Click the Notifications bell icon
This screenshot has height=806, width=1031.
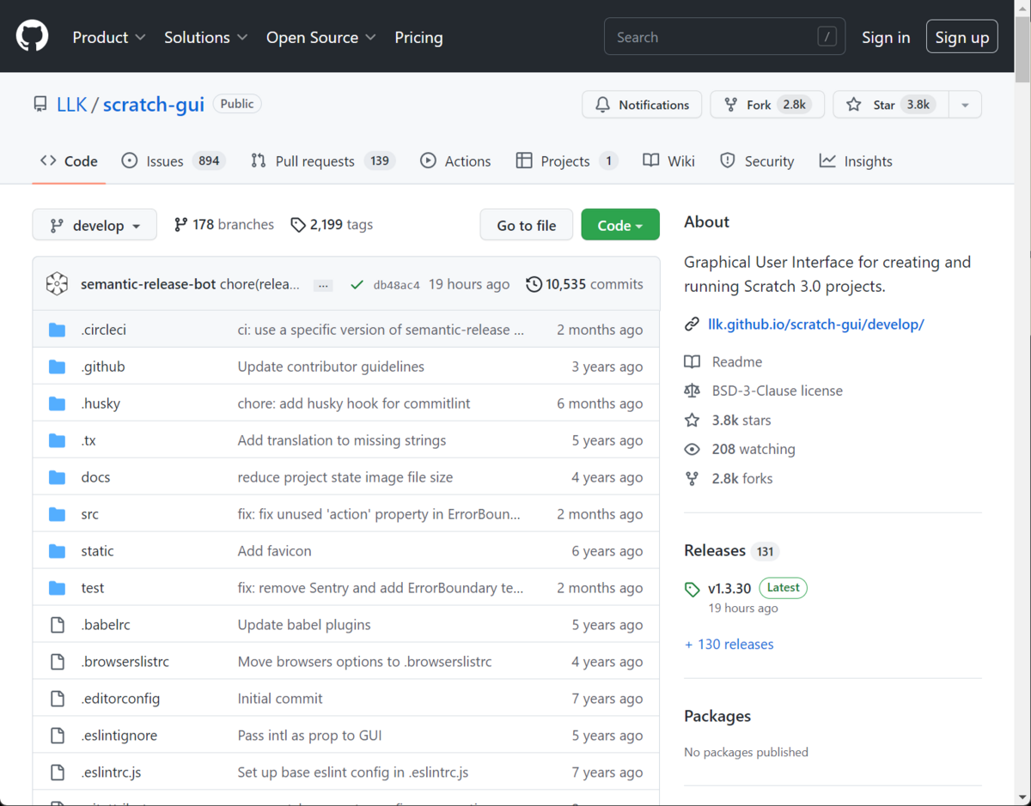(x=603, y=105)
